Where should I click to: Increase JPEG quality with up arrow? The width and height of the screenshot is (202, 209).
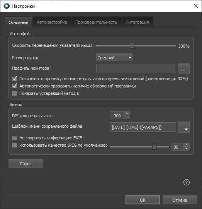186,145
